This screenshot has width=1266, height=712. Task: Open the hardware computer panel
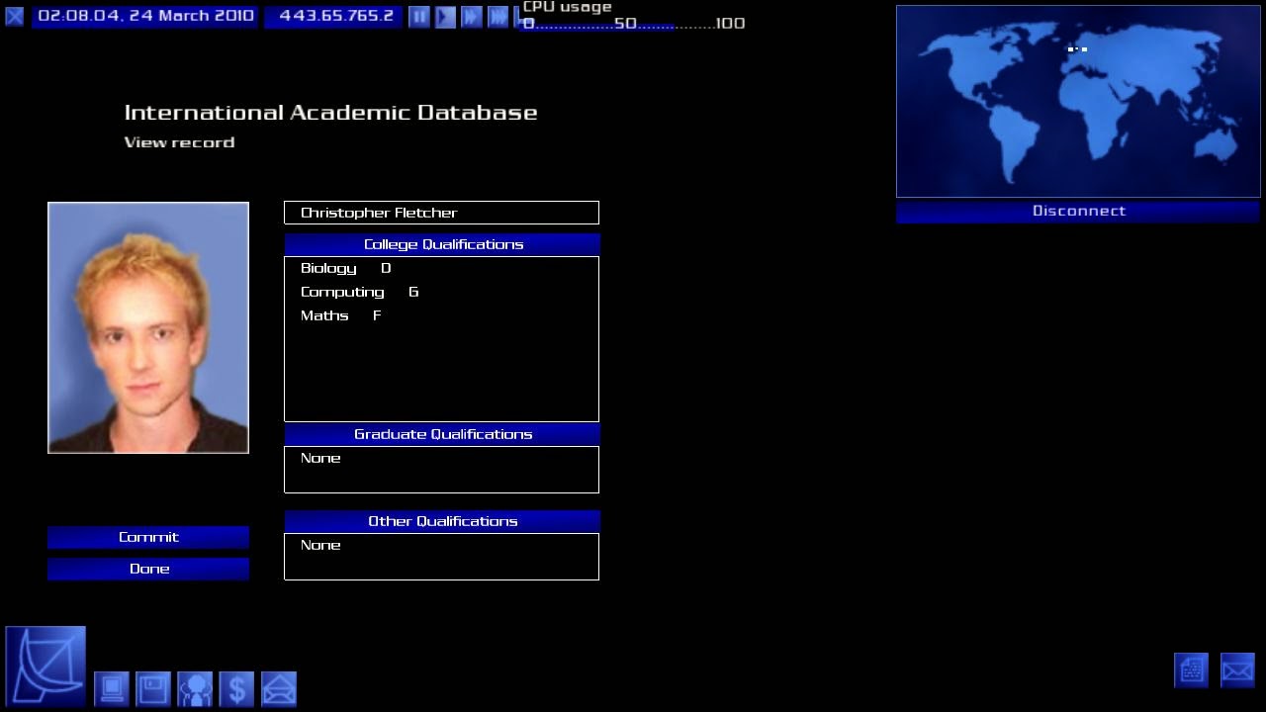112,688
